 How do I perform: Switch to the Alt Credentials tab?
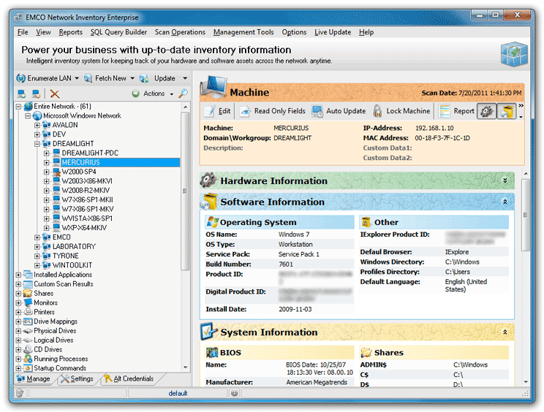coord(129,379)
